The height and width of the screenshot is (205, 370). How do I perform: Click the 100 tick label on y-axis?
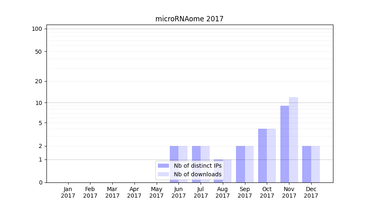pos(37,29)
